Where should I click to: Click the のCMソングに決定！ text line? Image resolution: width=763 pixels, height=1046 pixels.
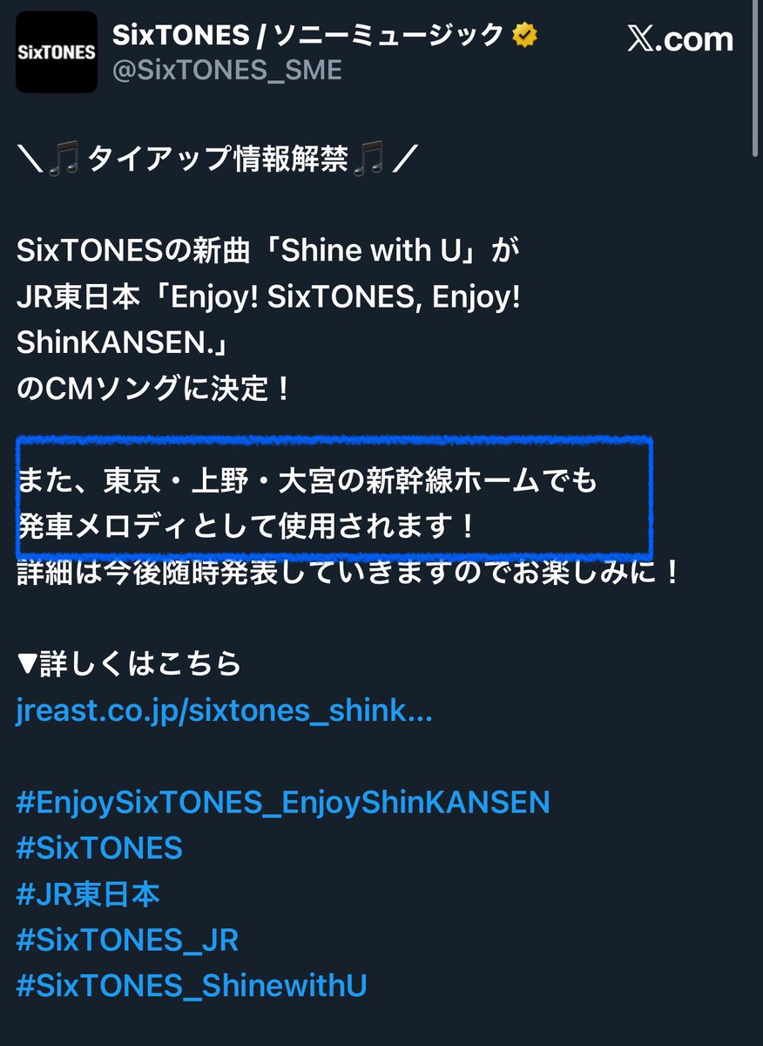coord(153,390)
